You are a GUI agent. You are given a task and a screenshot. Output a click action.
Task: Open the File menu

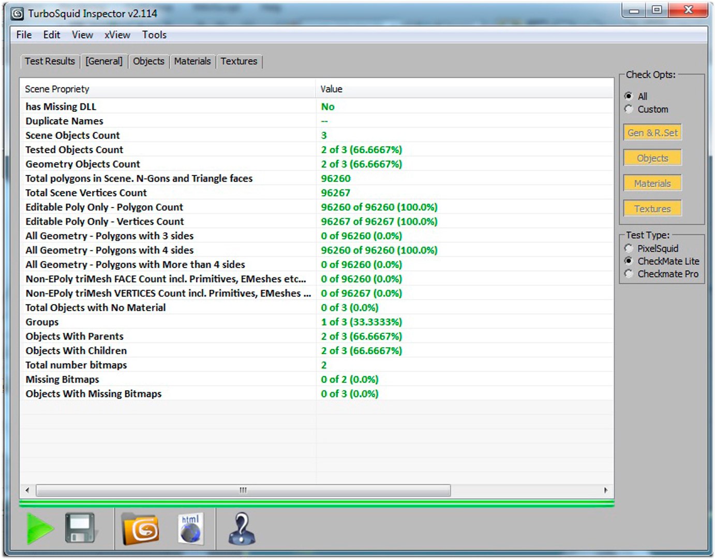24,35
